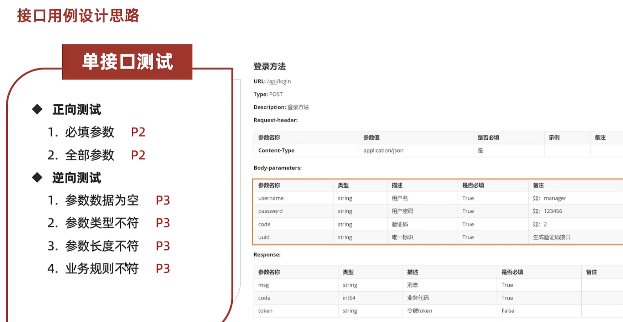Image resolution: width=623 pixels, height=322 pixels.
Task: Click the P3 label beside 业务规则不符
Action: 163,269
